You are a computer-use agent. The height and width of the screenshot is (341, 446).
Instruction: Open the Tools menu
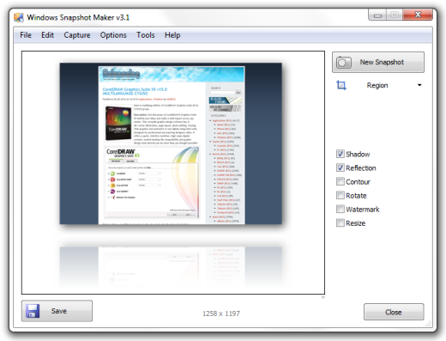point(146,35)
